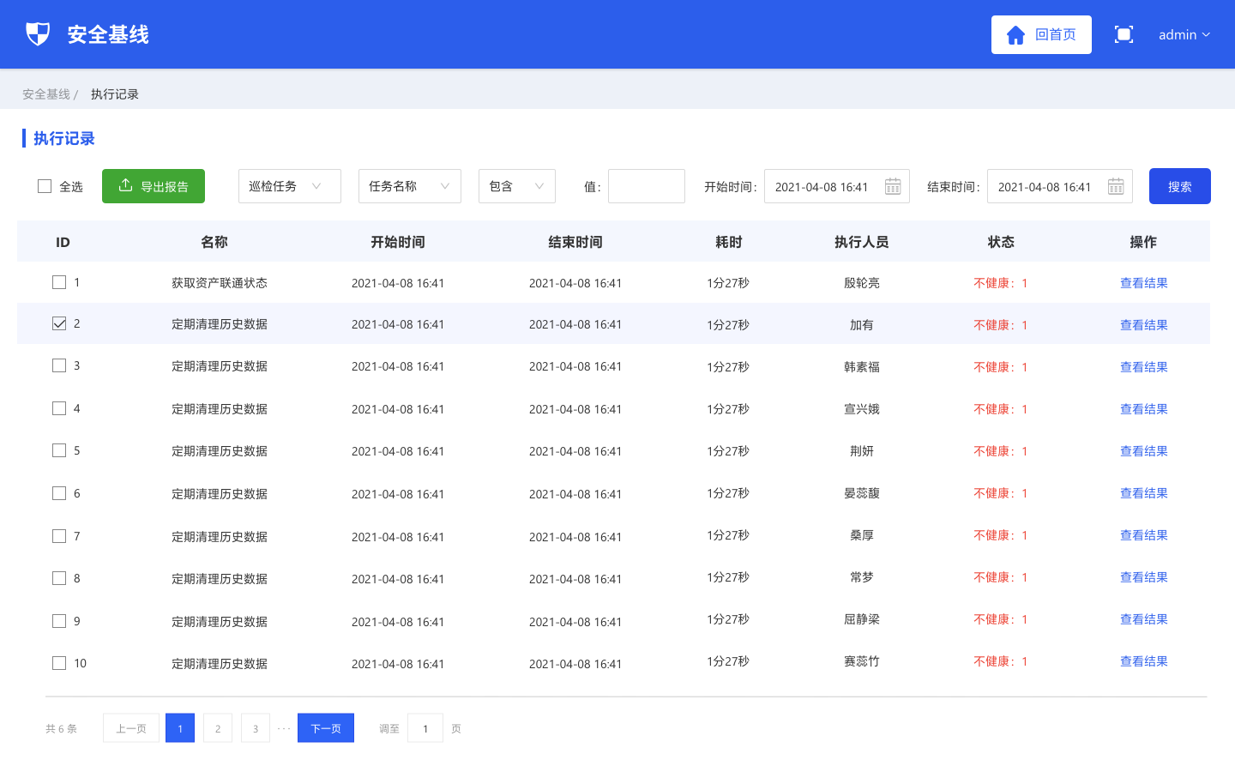Select page 1 in pagination
1235x772 pixels.
180,728
